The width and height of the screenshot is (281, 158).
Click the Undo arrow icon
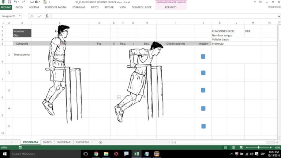15,2
